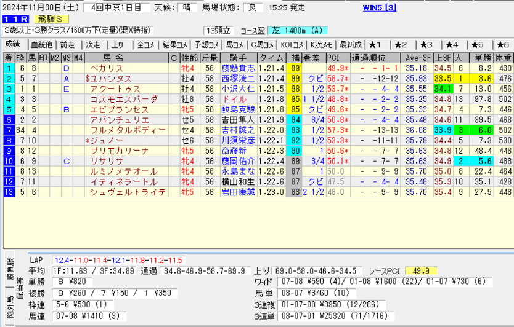Show the 結果コメ tab
The height and width of the screenshot is (327, 514).
point(174,45)
